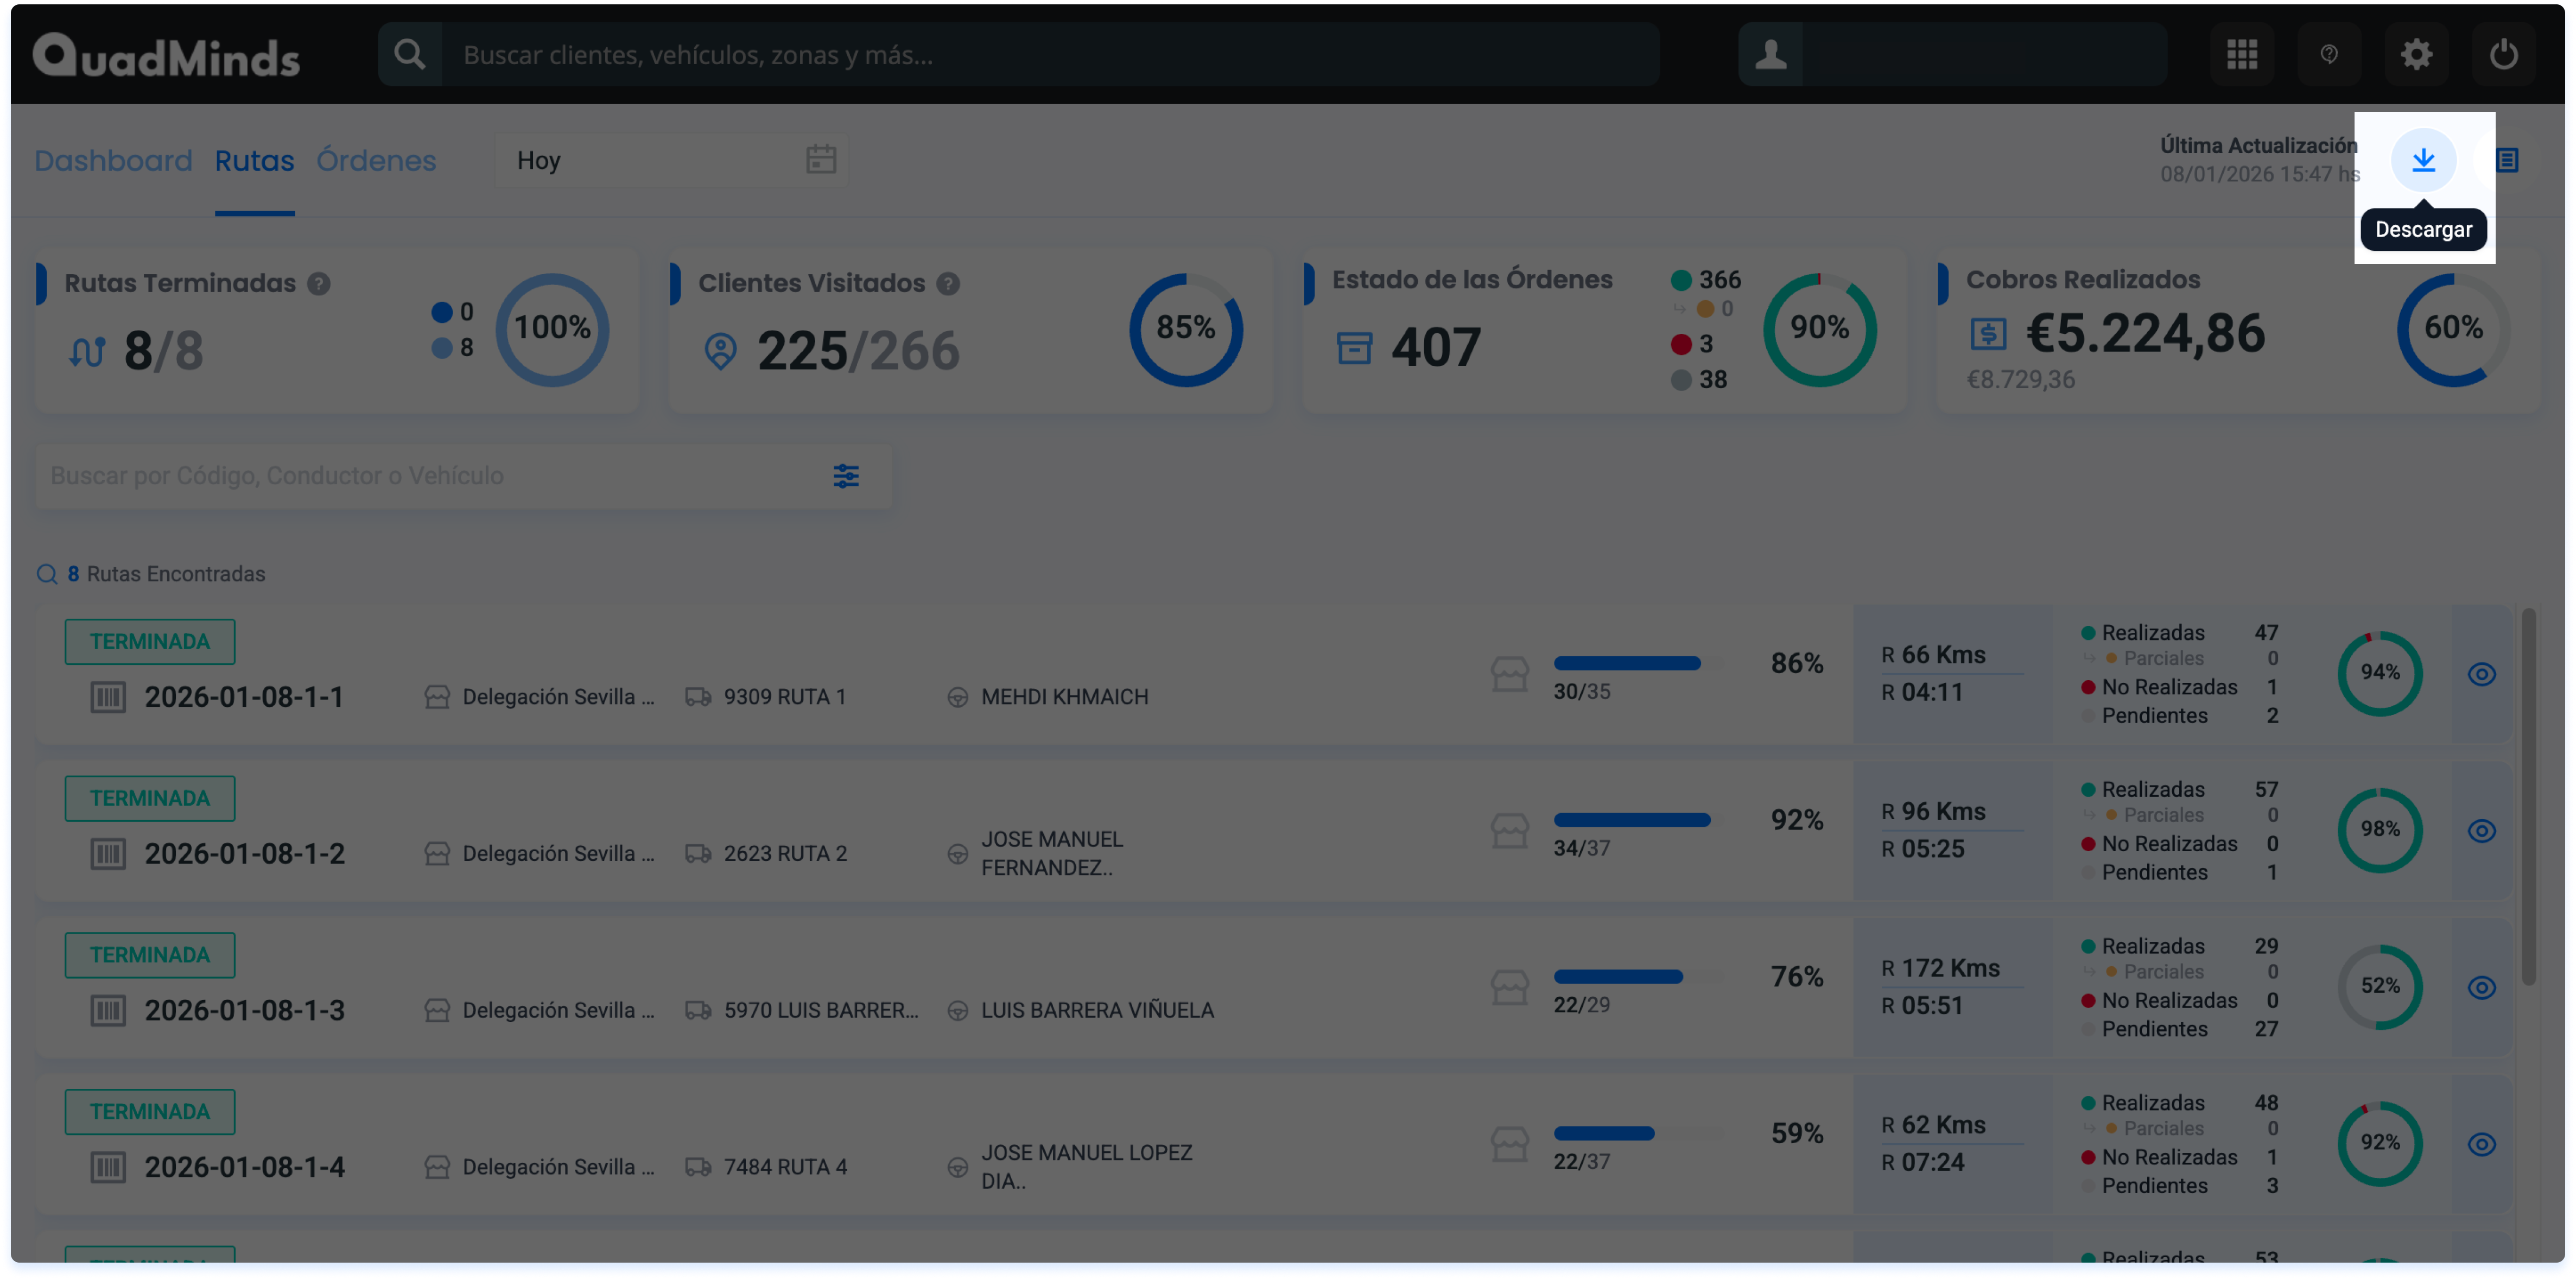The height and width of the screenshot is (1280, 2576).
Task: Click the Buscar por Código search field
Action: click(x=430, y=476)
